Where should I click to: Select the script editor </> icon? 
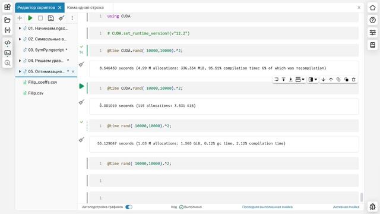[x=7, y=43]
